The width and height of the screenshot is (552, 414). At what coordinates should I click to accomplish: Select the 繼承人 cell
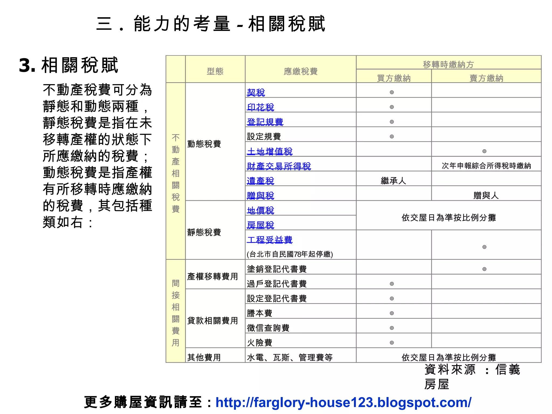point(394,178)
